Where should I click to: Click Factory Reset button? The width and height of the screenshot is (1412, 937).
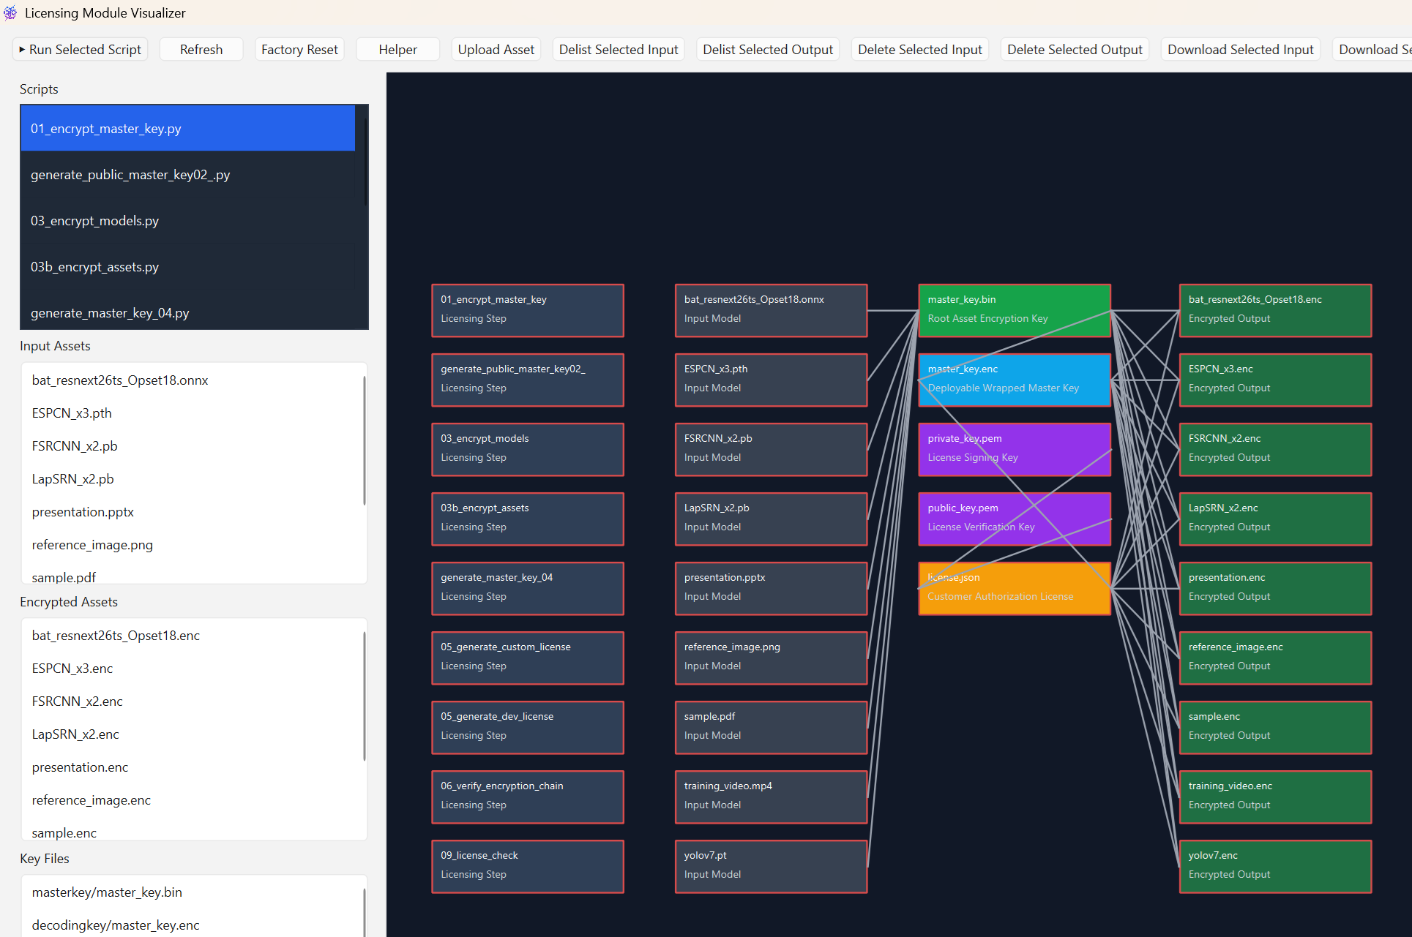[299, 50]
